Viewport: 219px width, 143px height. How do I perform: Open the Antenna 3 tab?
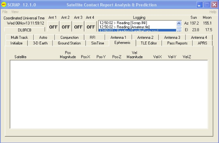click(x=172, y=37)
